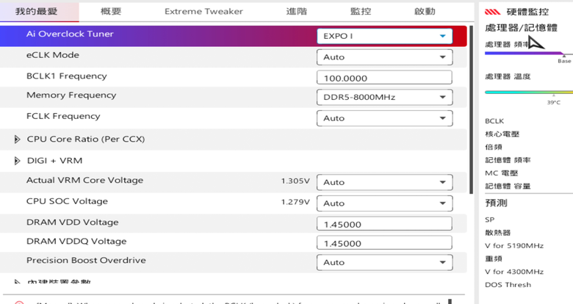The image size is (573, 304).
Task: Open the Actual VRM Core Voltage dropdown
Action: [384, 182]
